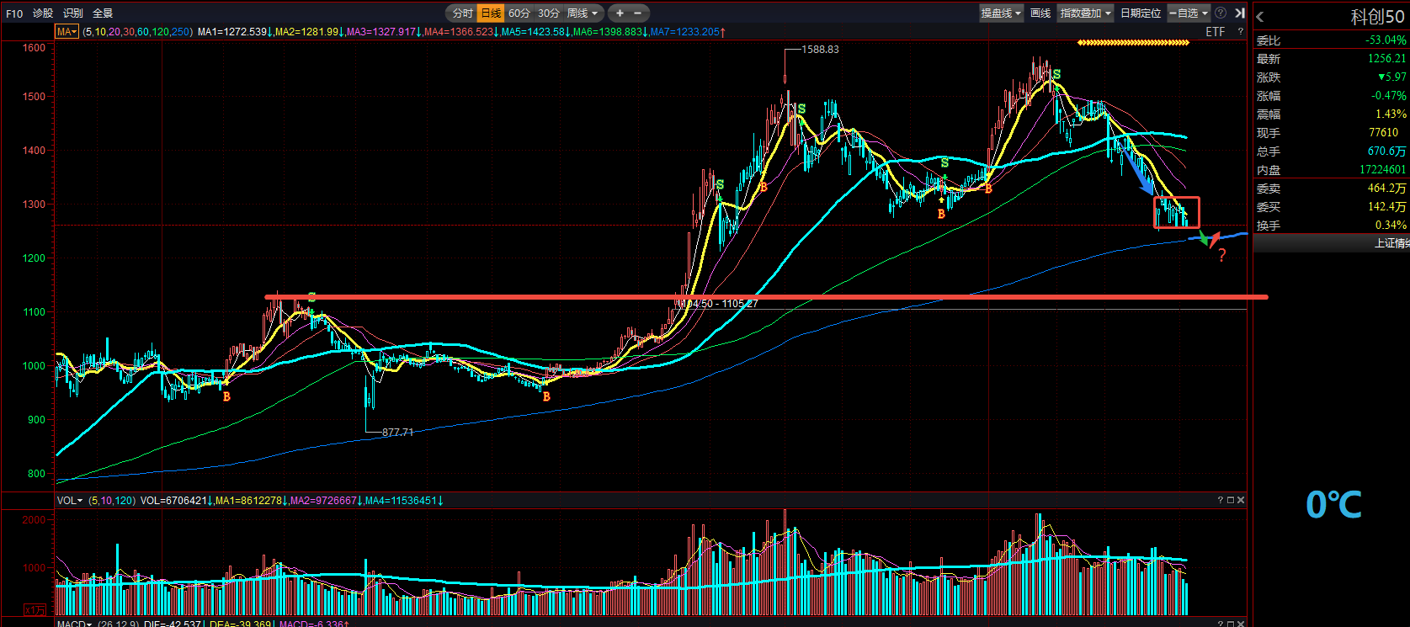Open the 周线 period dropdown
The width and height of the screenshot is (1410, 627).
[582, 13]
